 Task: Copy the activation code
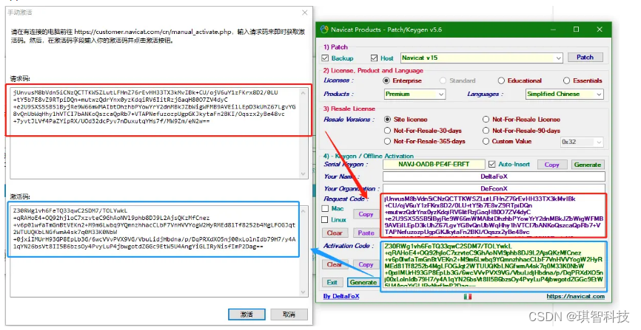366,264
